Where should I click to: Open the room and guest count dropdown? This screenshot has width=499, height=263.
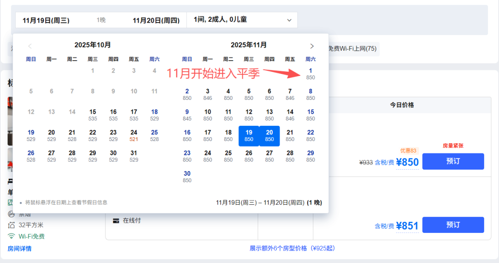pos(242,20)
